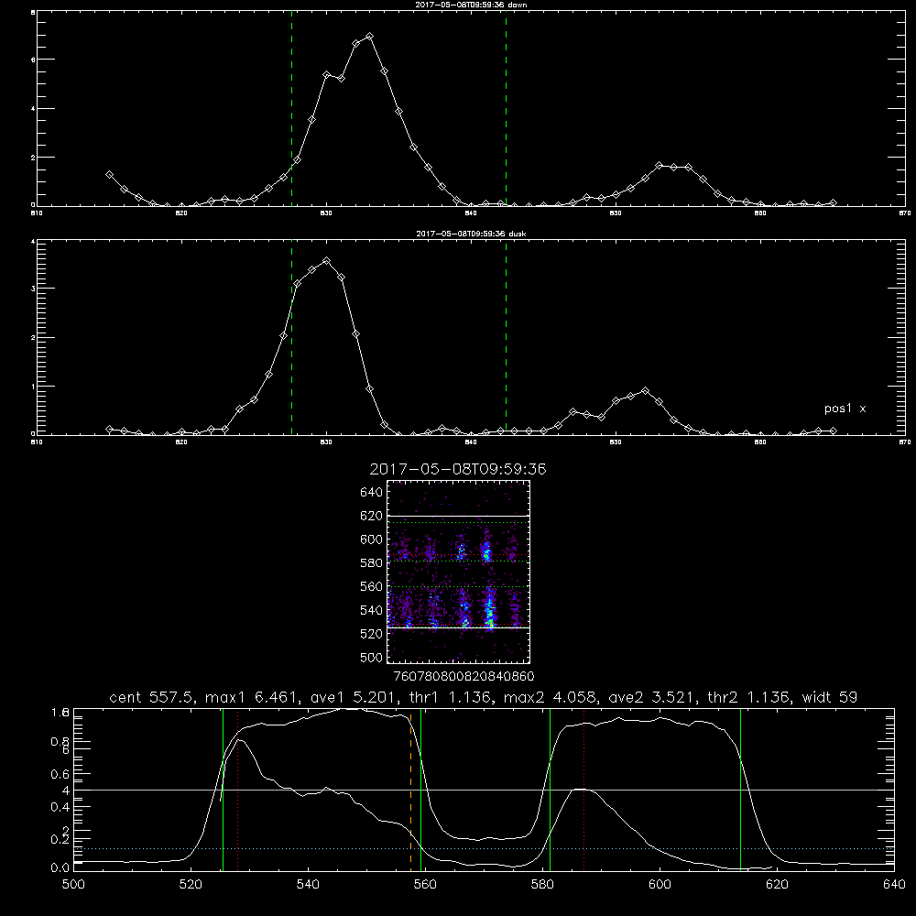
Task: Click the bottom plot y-axis label 0.6
Action: [60, 774]
